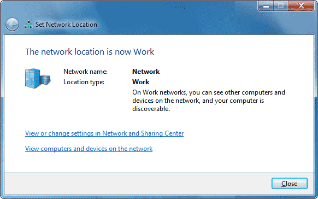Click the bold 'Network' name value
This screenshot has height=199, width=318.
coord(146,72)
